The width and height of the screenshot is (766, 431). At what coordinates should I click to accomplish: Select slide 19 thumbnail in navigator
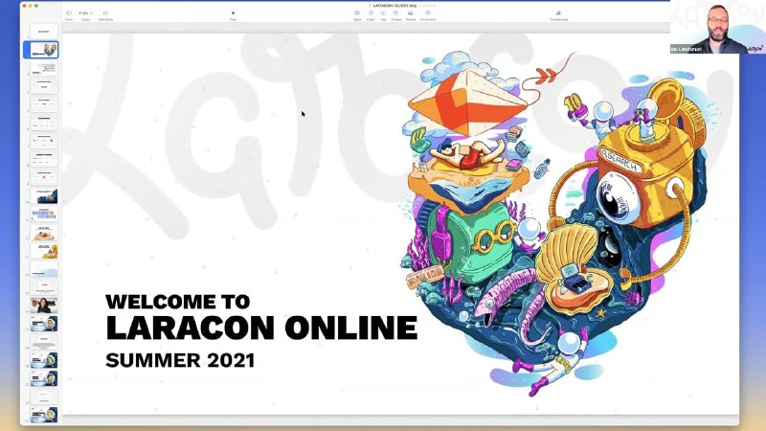(x=44, y=360)
